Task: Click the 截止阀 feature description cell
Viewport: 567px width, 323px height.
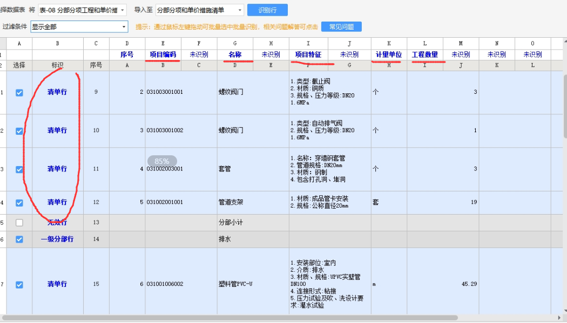Action: [x=330, y=92]
